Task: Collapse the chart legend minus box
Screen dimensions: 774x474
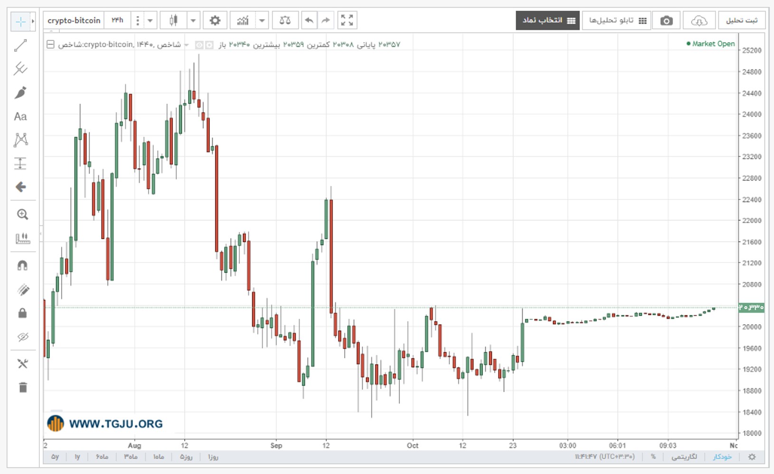Action: [50, 45]
